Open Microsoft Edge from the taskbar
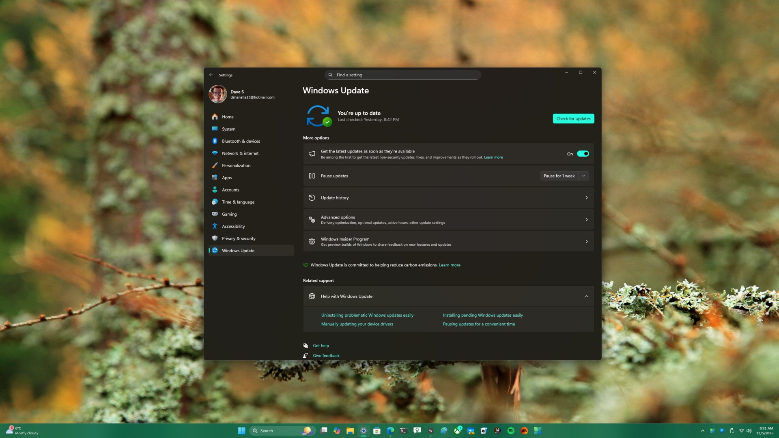This screenshot has height=438, width=779. coord(390,431)
